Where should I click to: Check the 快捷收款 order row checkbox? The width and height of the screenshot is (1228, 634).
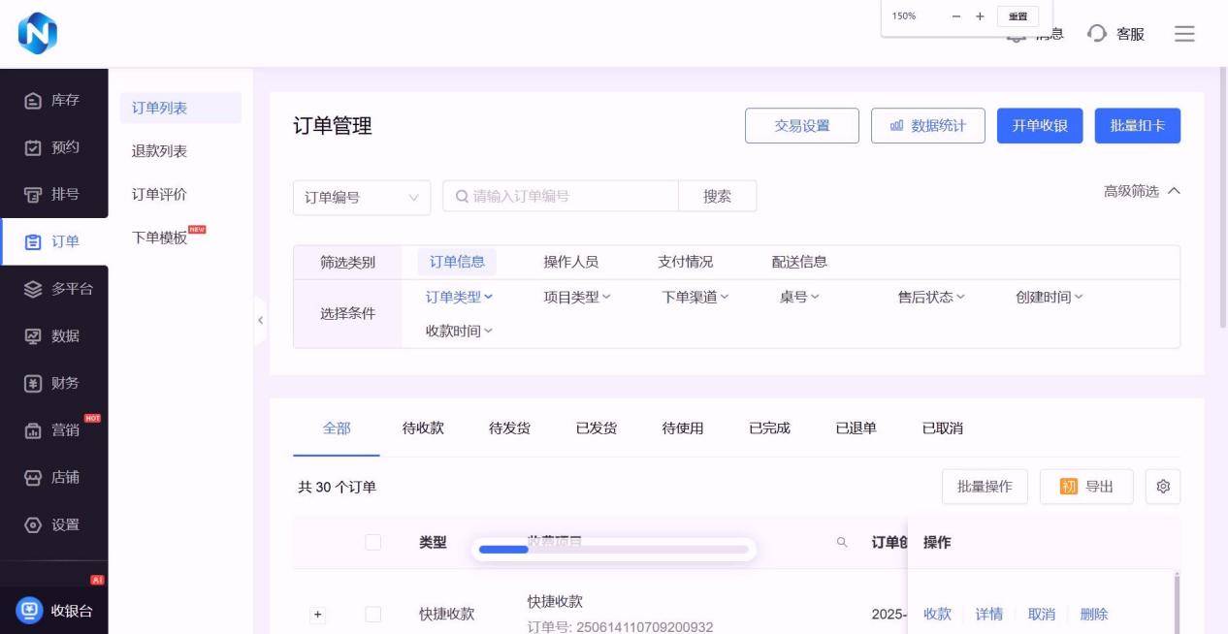373,614
